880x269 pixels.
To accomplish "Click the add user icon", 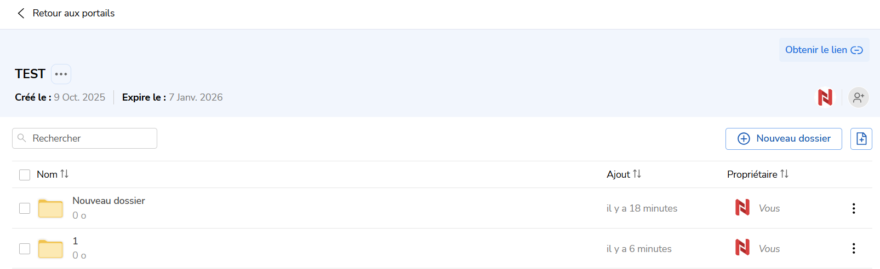I will tap(858, 97).
